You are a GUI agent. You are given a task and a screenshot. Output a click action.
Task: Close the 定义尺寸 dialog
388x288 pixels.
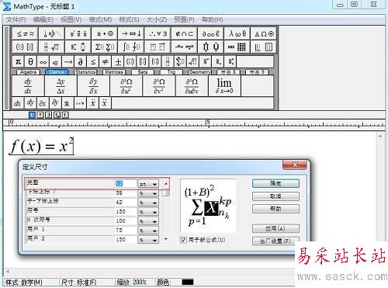click(295, 165)
